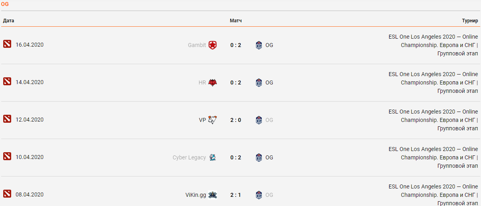The width and height of the screenshot is (481, 206).
Task: Click the Dota 2 icon beside 16.04.2020
Action: 7,44
